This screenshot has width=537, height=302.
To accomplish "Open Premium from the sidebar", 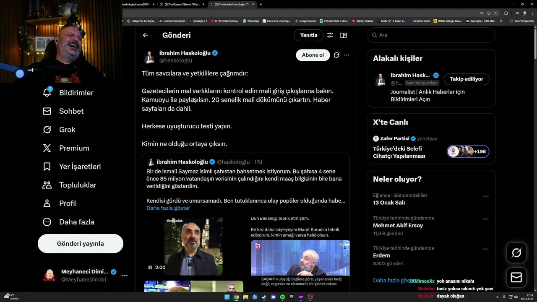I will click(x=66, y=148).
